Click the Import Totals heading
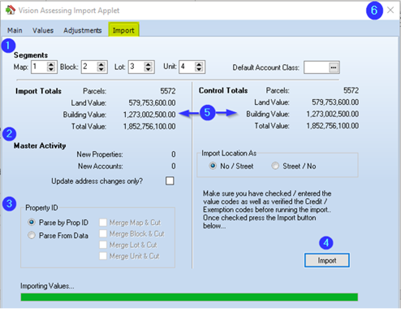 38,91
